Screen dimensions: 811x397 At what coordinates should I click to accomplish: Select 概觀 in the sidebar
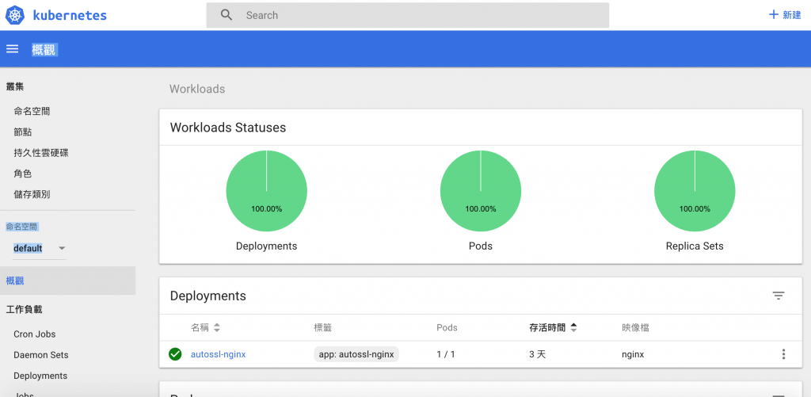tap(68, 281)
